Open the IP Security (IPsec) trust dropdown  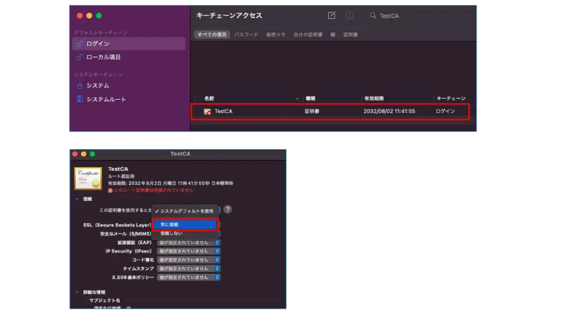click(x=189, y=251)
